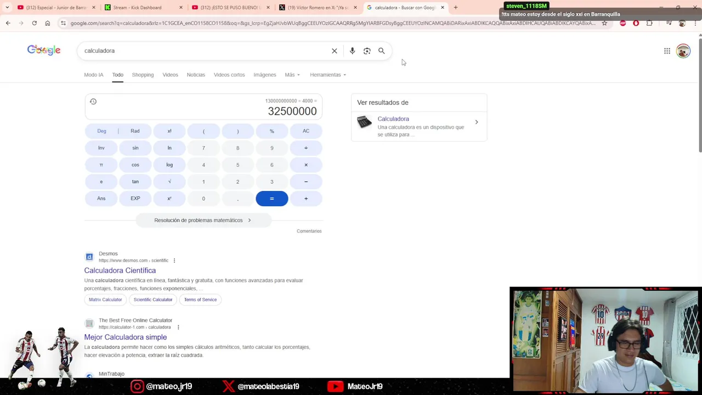Toggle the Inv function key
Image resolution: width=702 pixels, height=395 pixels.
tap(101, 148)
